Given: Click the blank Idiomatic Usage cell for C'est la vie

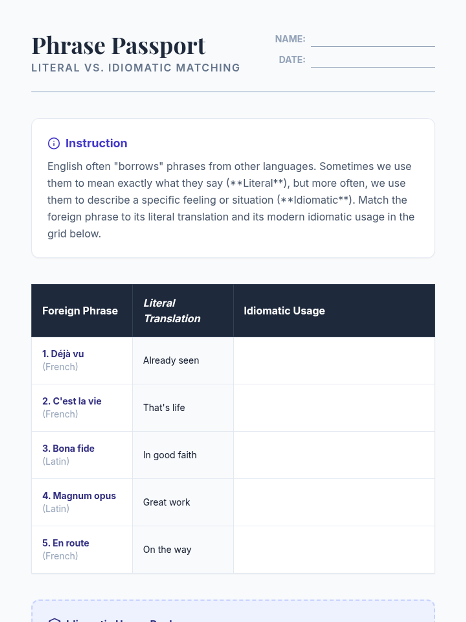Looking at the screenshot, I should point(334,408).
